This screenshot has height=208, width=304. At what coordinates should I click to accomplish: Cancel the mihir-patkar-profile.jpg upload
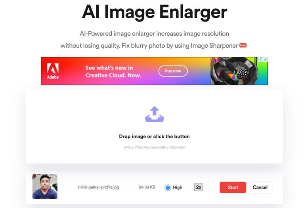coord(260,187)
